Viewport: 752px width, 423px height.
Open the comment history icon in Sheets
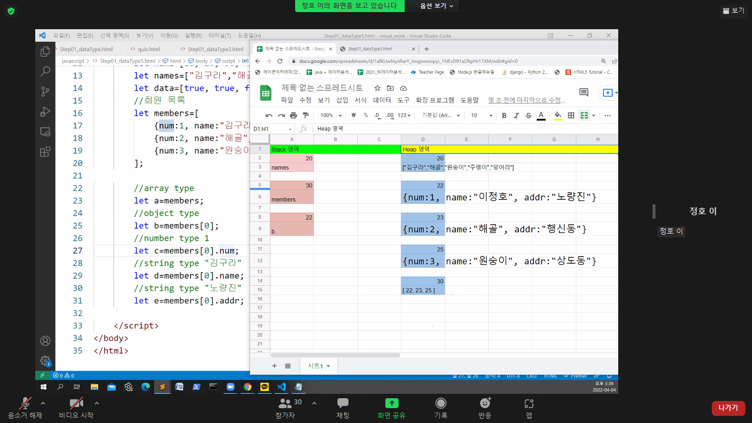(584, 93)
